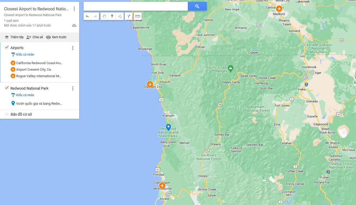Viewport: 356px width, 205px height.
Task: Click the Orick town label
Action: point(166,146)
